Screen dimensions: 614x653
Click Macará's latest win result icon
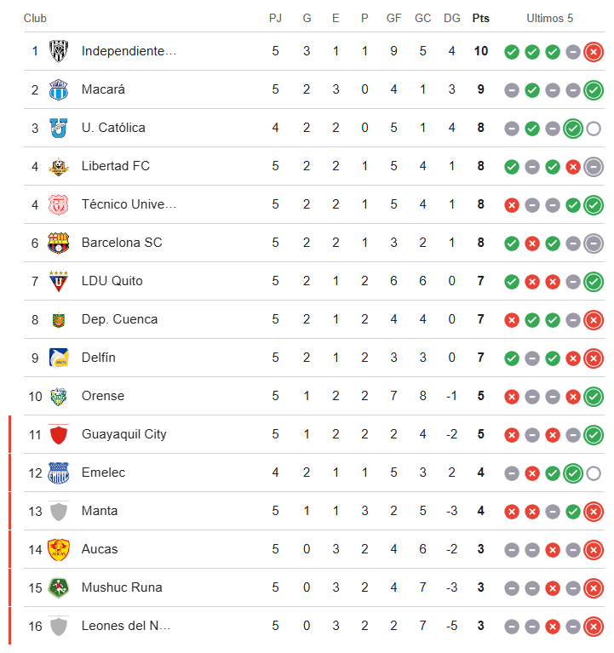[594, 89]
